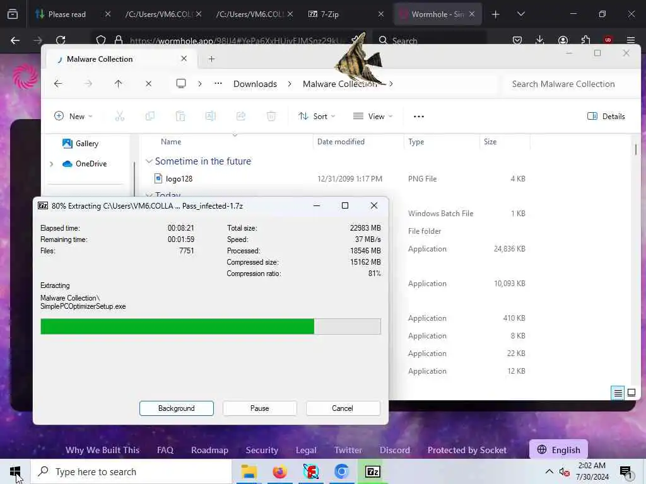Open the English language selector
This screenshot has height=484, width=646.
[559, 450]
